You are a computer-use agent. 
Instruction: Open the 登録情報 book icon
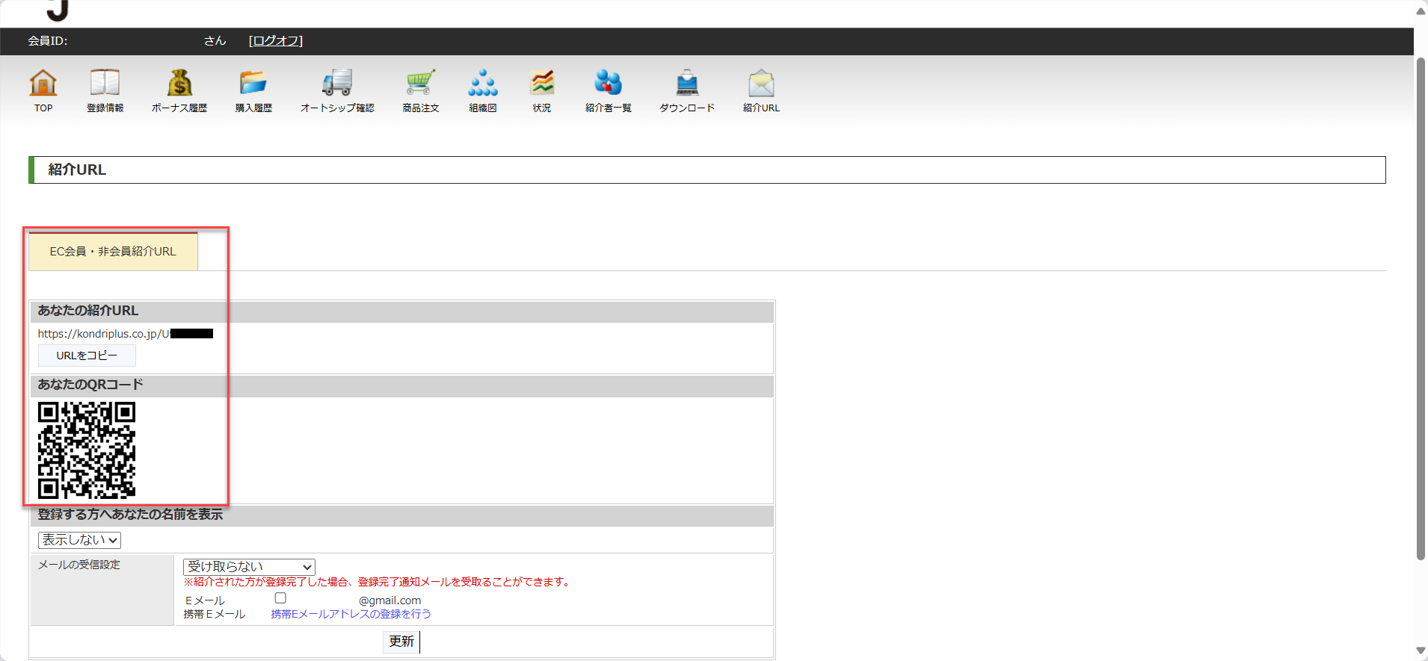pos(105,83)
